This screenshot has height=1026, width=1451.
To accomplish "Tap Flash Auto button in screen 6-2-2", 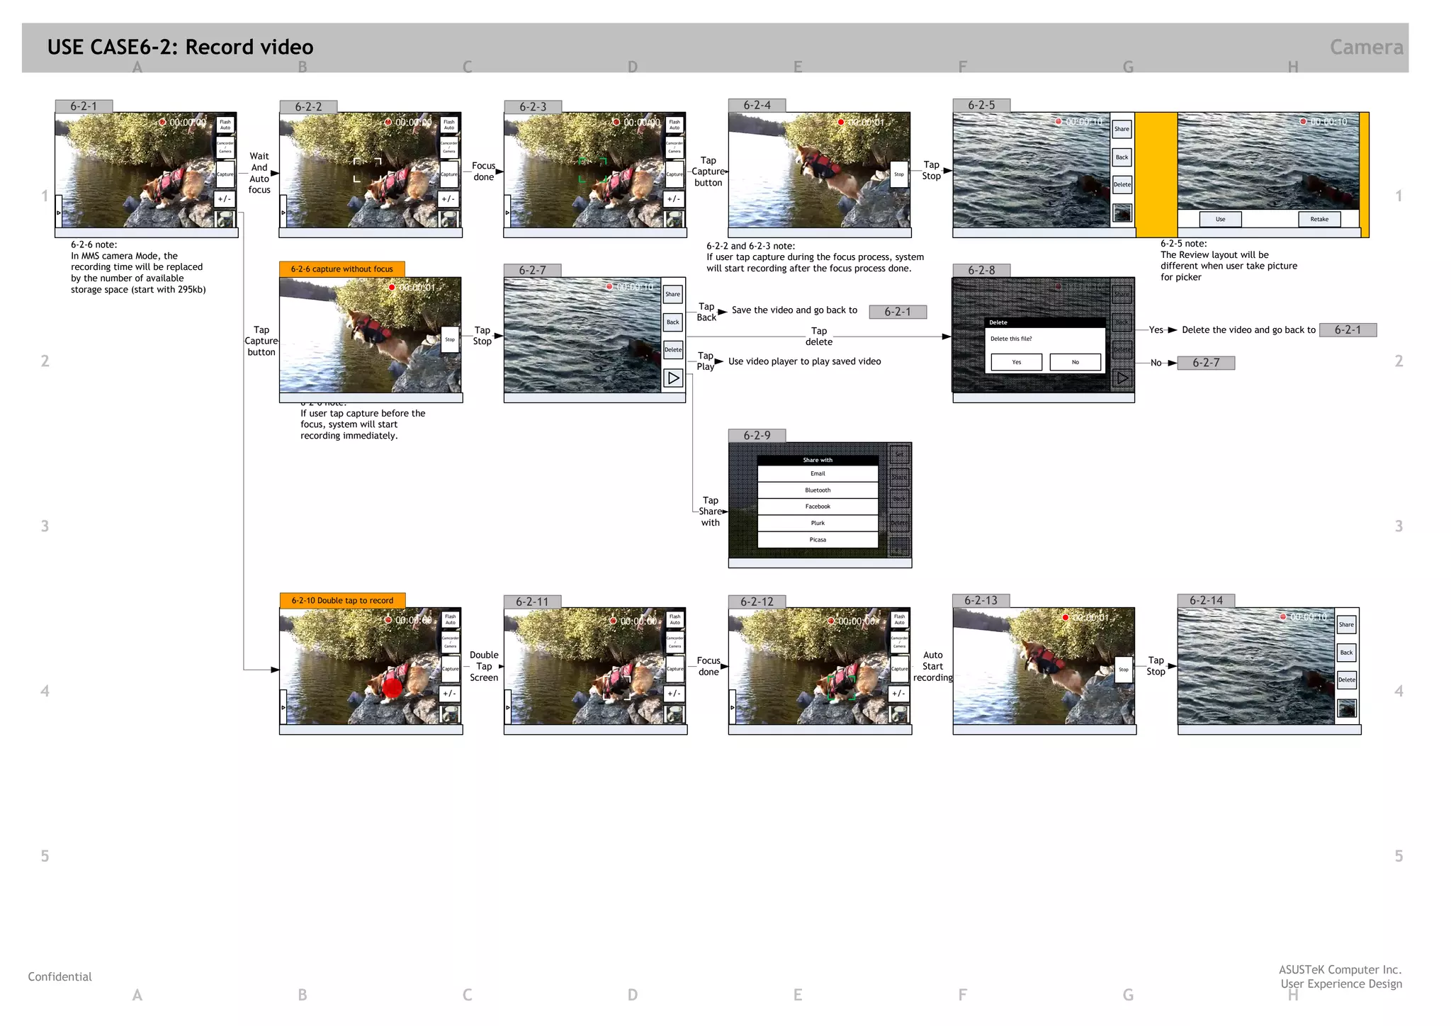I will click(x=449, y=125).
